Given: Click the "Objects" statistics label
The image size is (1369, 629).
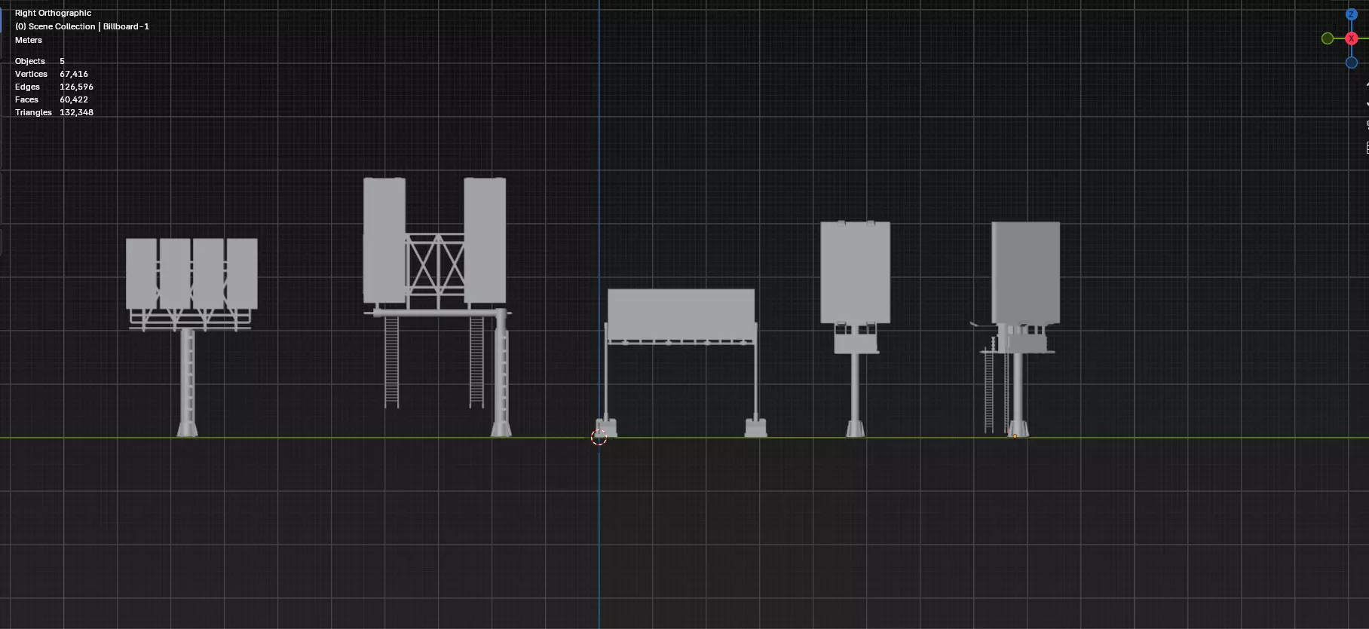Looking at the screenshot, I should [x=30, y=61].
